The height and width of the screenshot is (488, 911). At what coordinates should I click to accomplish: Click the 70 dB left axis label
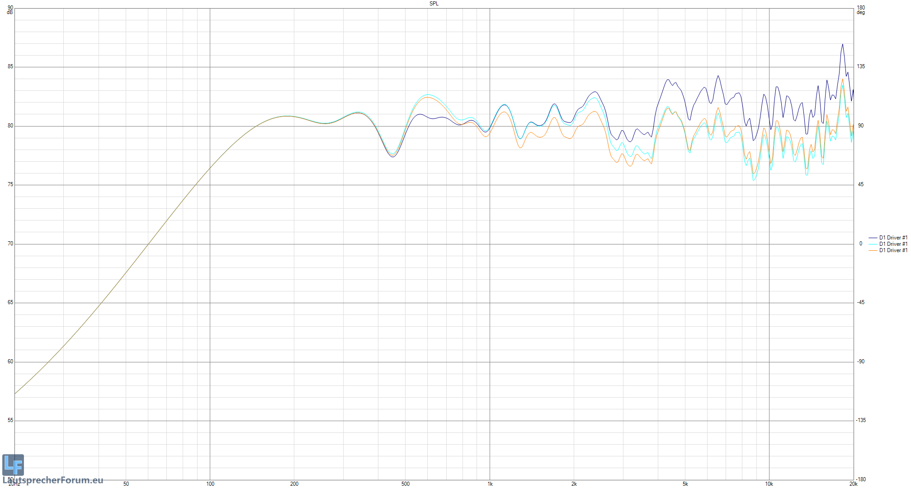(10, 244)
